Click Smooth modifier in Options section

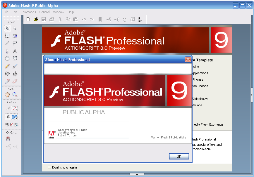pyautogui.click(x=8, y=147)
